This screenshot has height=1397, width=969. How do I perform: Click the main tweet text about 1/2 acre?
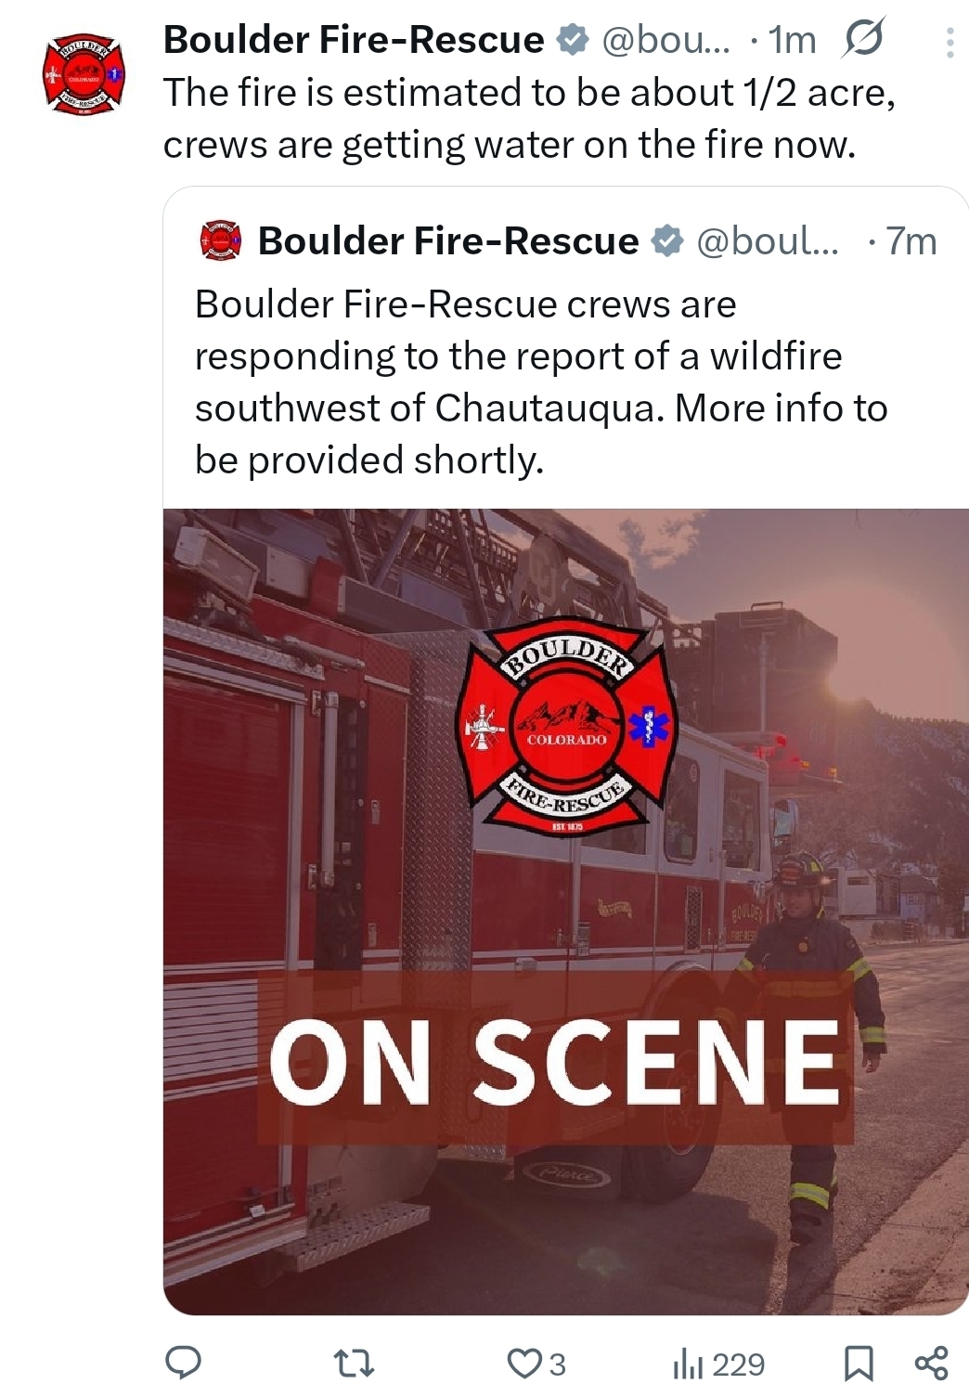(x=529, y=118)
